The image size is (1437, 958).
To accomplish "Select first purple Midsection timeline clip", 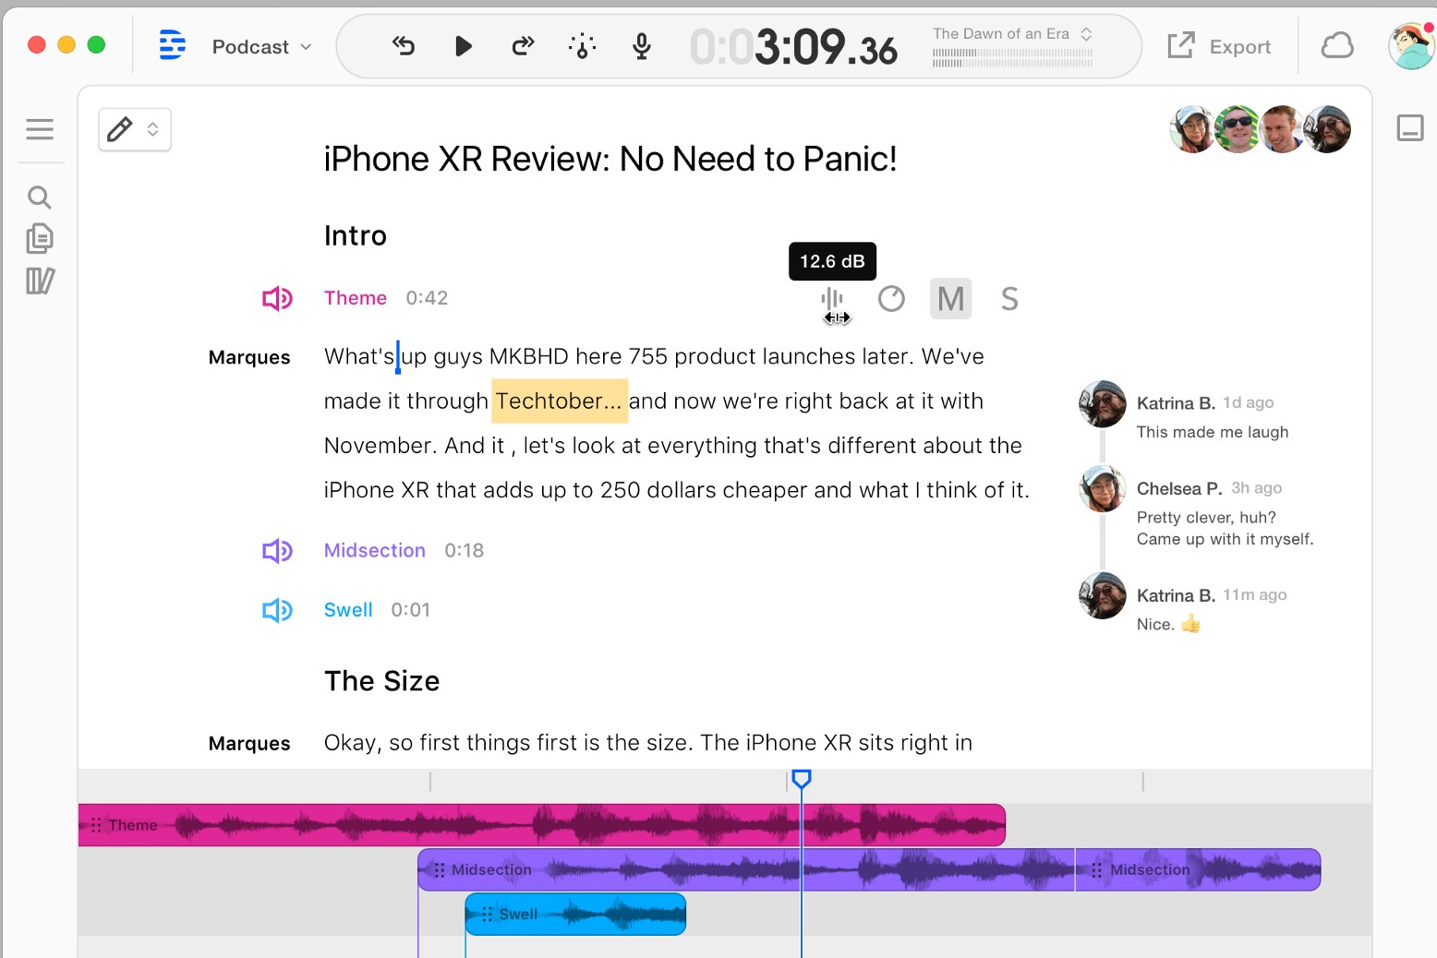I will [x=746, y=869].
